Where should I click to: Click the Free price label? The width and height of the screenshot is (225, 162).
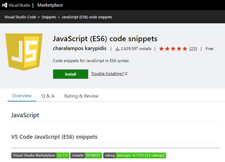(x=209, y=49)
